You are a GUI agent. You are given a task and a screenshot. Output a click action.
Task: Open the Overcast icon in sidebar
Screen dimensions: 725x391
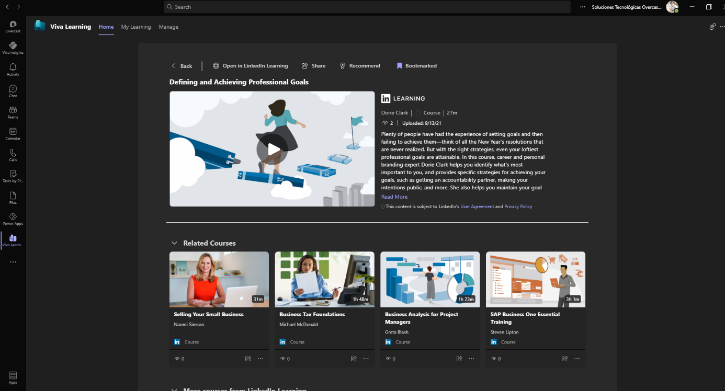point(13,27)
